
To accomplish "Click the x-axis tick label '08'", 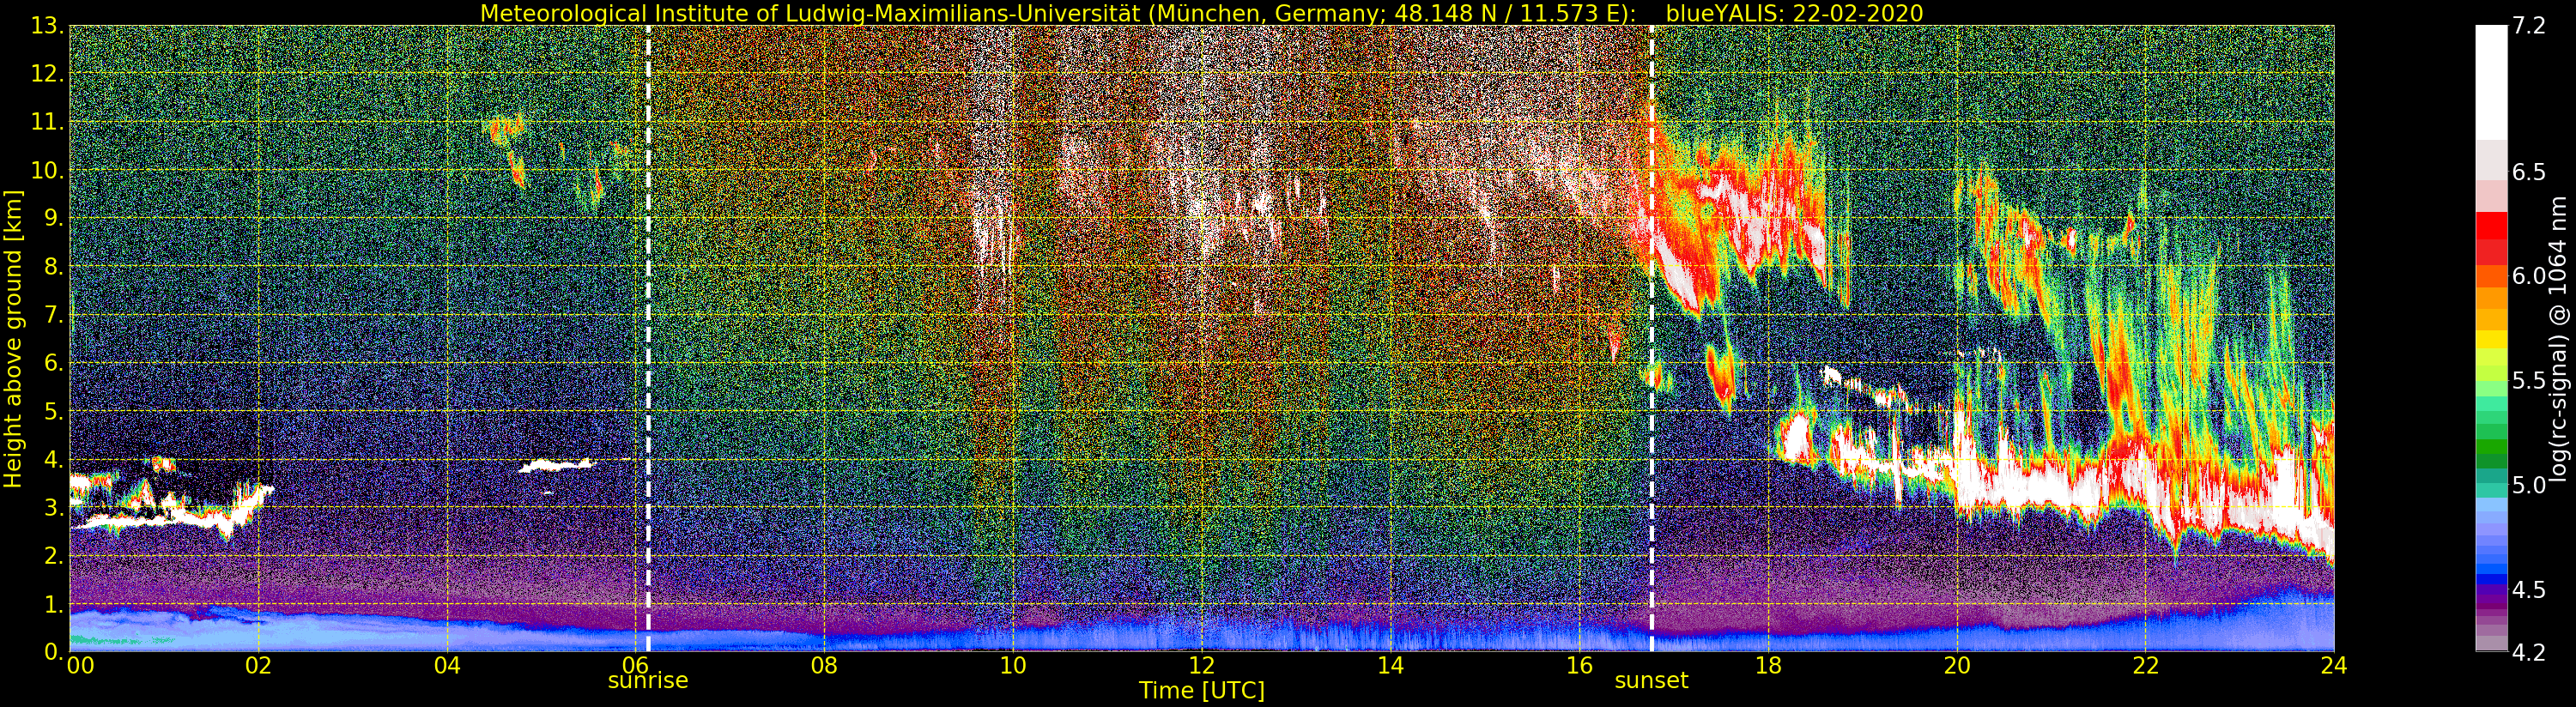I will (x=824, y=666).
